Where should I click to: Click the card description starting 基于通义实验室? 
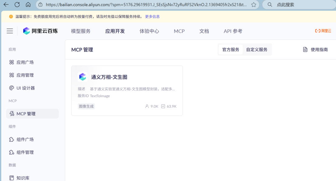click(x=133, y=89)
